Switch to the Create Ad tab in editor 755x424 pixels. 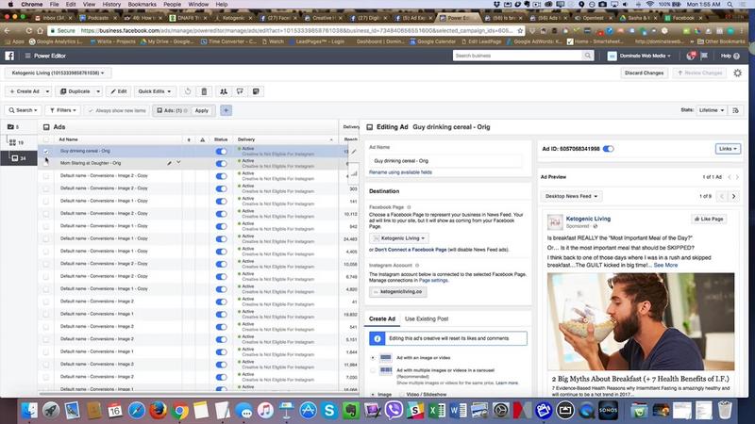[382, 318]
